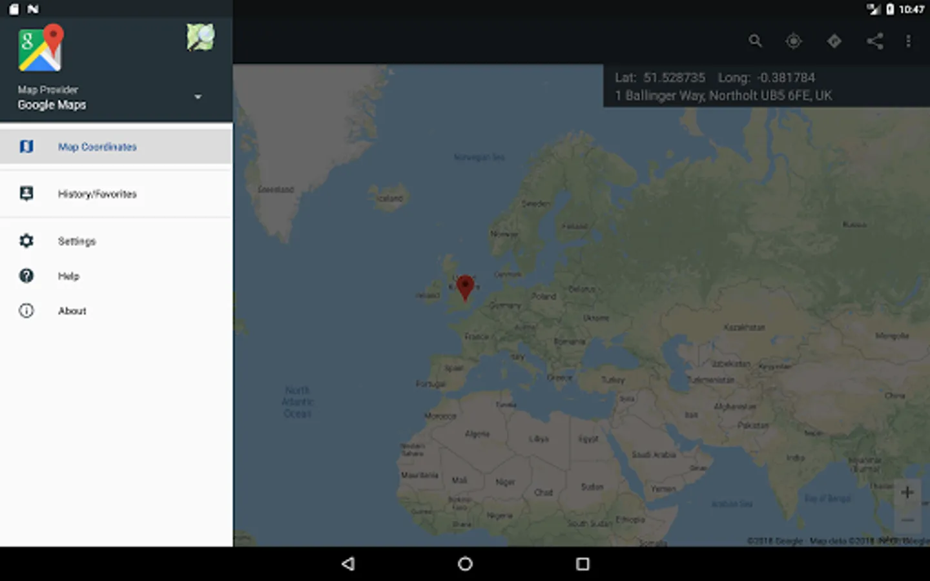This screenshot has height=581, width=930.
Task: Tap Android back navigation button
Action: (x=348, y=564)
